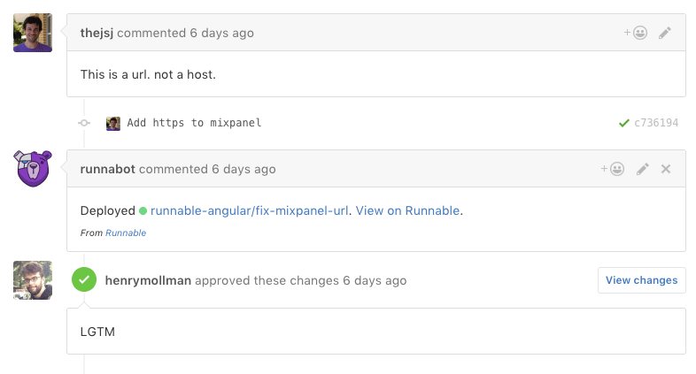Click the commit node icon in timeline
The image size is (696, 374).
tap(84, 124)
